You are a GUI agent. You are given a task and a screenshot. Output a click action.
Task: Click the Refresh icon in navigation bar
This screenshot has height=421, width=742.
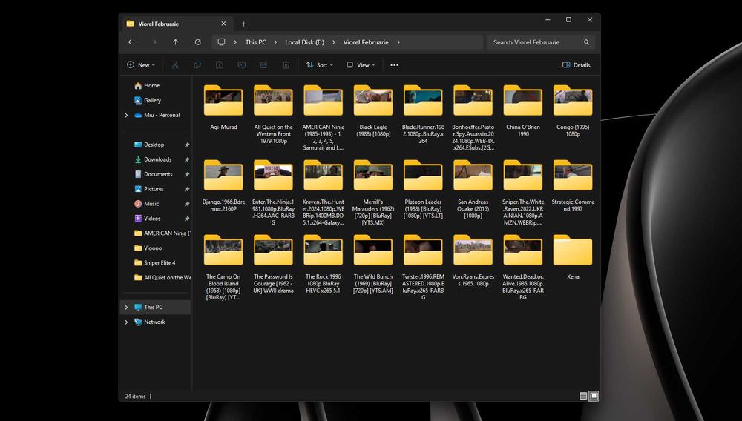click(x=197, y=42)
